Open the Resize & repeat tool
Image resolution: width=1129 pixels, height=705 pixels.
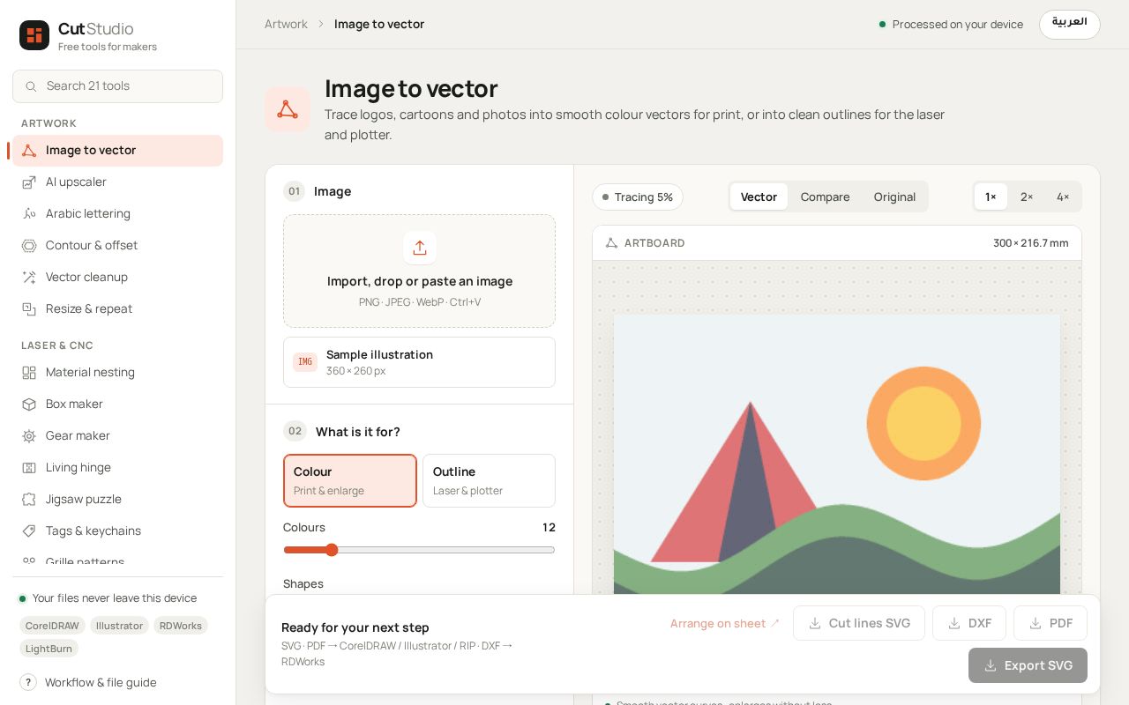[117, 309]
